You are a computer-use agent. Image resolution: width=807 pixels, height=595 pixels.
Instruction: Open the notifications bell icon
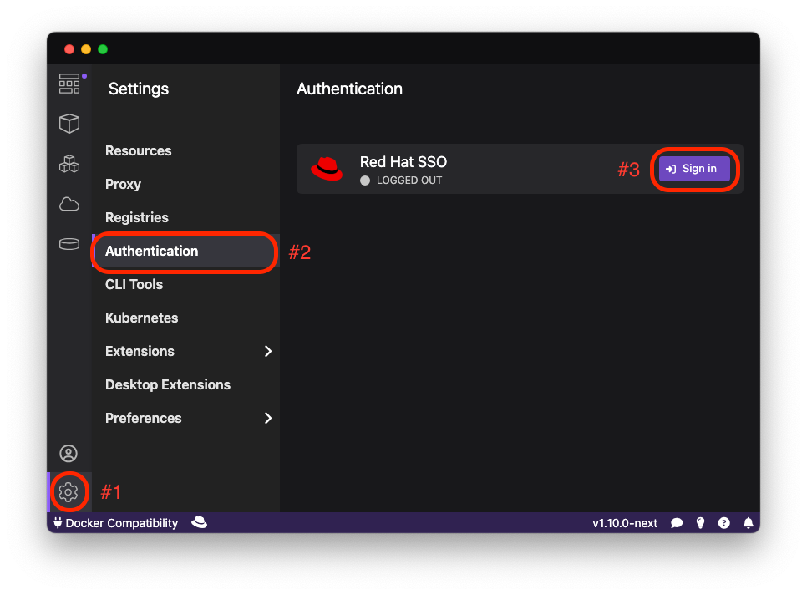(x=749, y=523)
